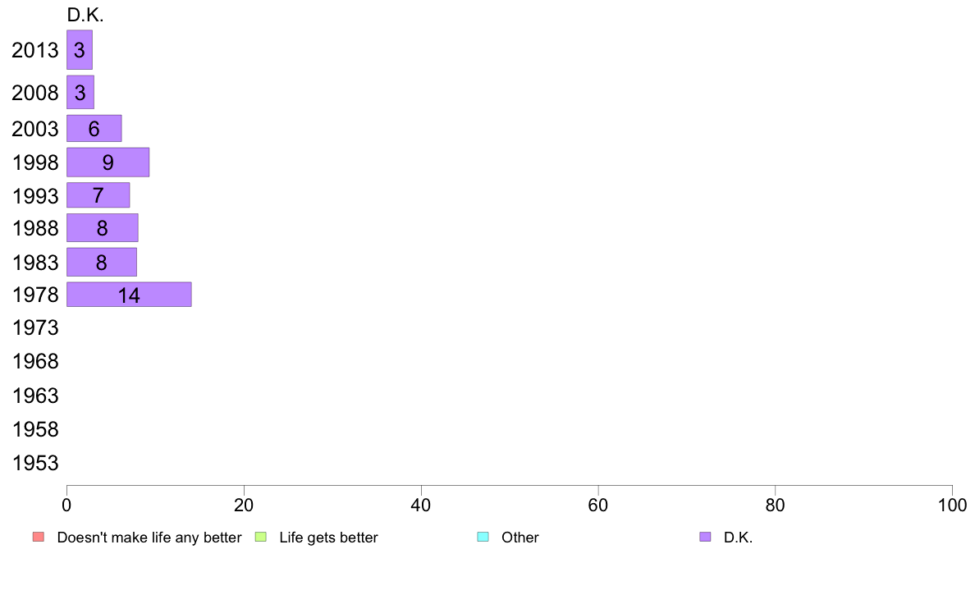
Task: Select the 1983 bar with value 8
Action: (102, 262)
